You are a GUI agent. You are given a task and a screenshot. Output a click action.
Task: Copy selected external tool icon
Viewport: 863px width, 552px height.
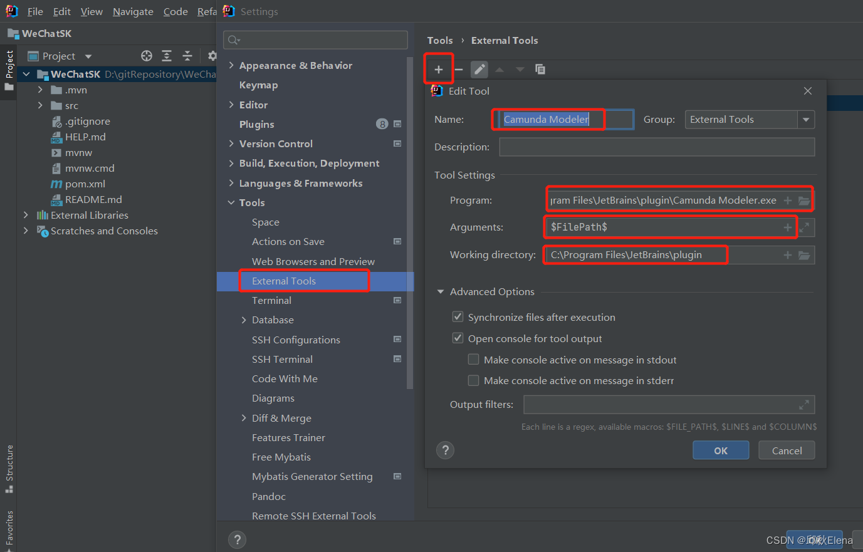(540, 70)
